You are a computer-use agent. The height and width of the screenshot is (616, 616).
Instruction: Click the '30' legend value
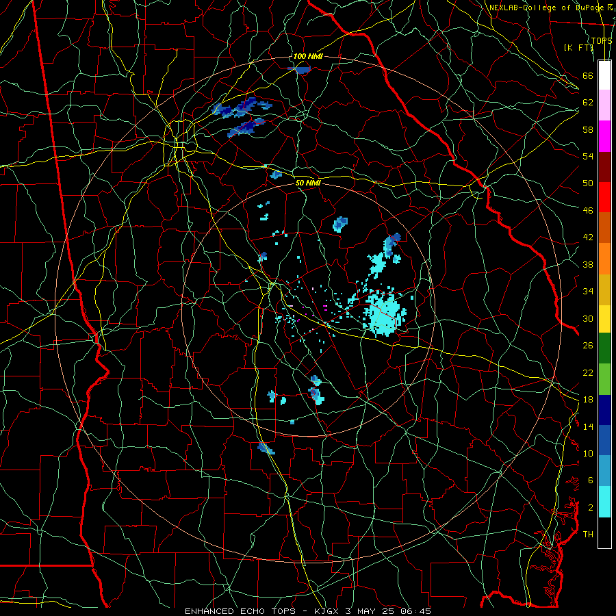pos(588,318)
